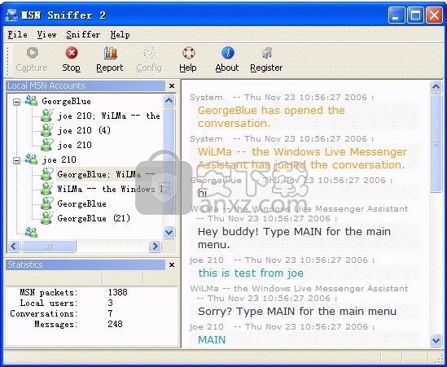Click the blue 'MAIN' message text
447x367 pixels.
212,340
